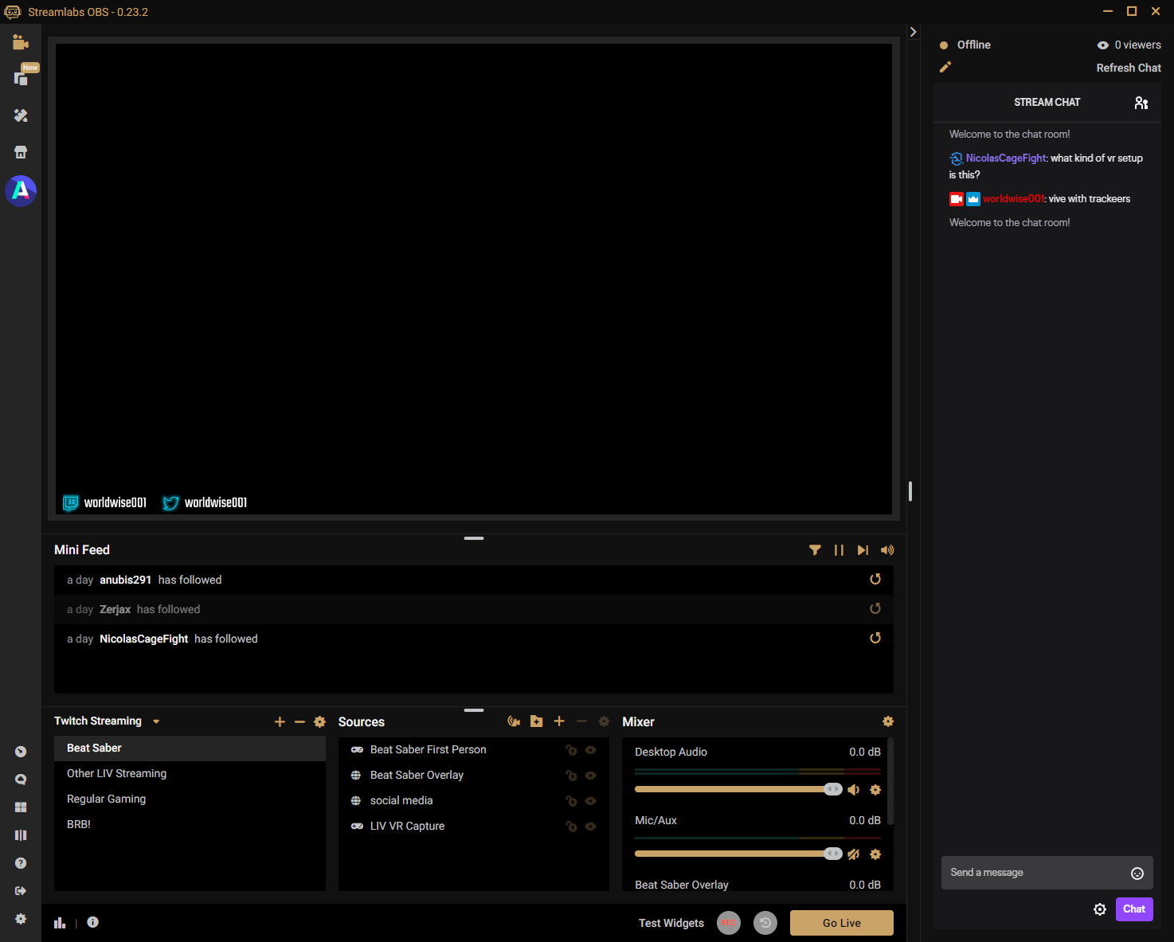Viewport: 1174px width, 942px height.
Task: Open performance stats bar chart icon
Action: pyautogui.click(x=60, y=922)
